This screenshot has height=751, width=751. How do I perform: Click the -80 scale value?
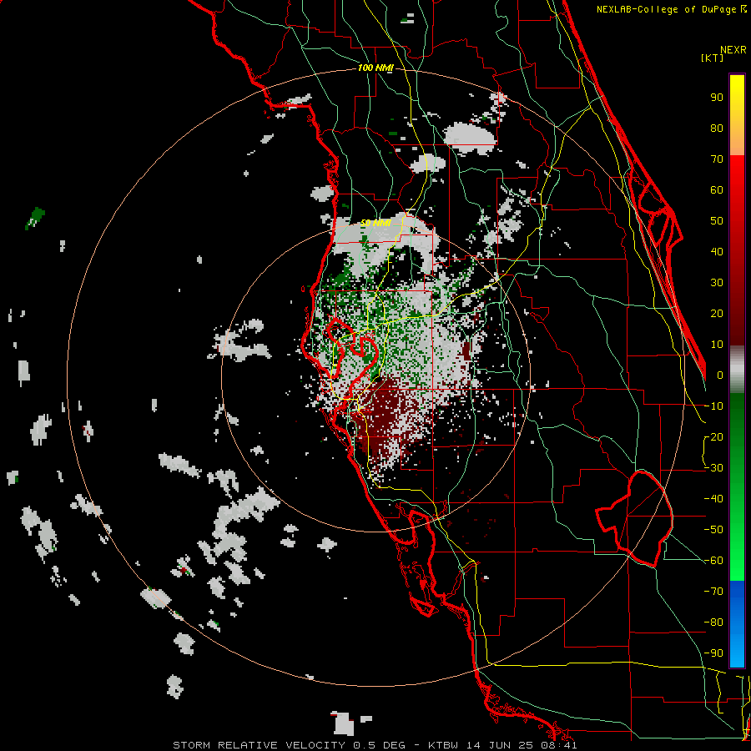(x=713, y=622)
